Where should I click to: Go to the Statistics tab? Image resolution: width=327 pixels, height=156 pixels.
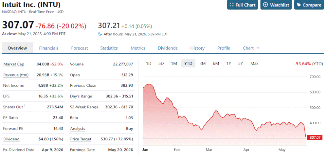tap(109, 48)
